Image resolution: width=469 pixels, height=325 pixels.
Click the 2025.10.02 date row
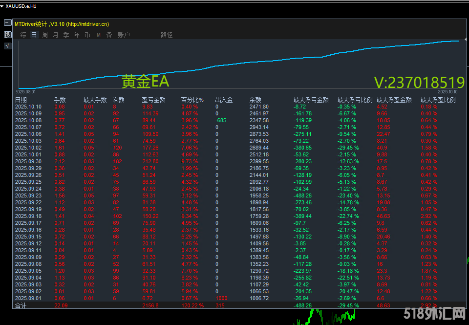28,148
